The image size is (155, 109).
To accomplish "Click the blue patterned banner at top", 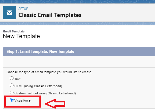I will (x=78, y=2).
